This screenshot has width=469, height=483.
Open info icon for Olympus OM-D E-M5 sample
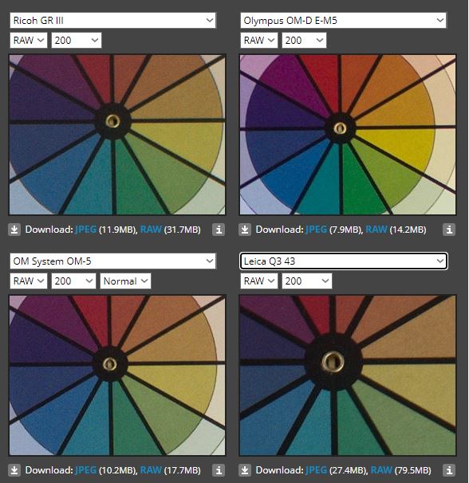449,230
